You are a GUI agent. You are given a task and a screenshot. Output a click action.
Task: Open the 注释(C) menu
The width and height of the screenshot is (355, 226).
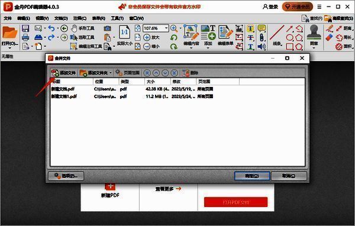(80, 18)
